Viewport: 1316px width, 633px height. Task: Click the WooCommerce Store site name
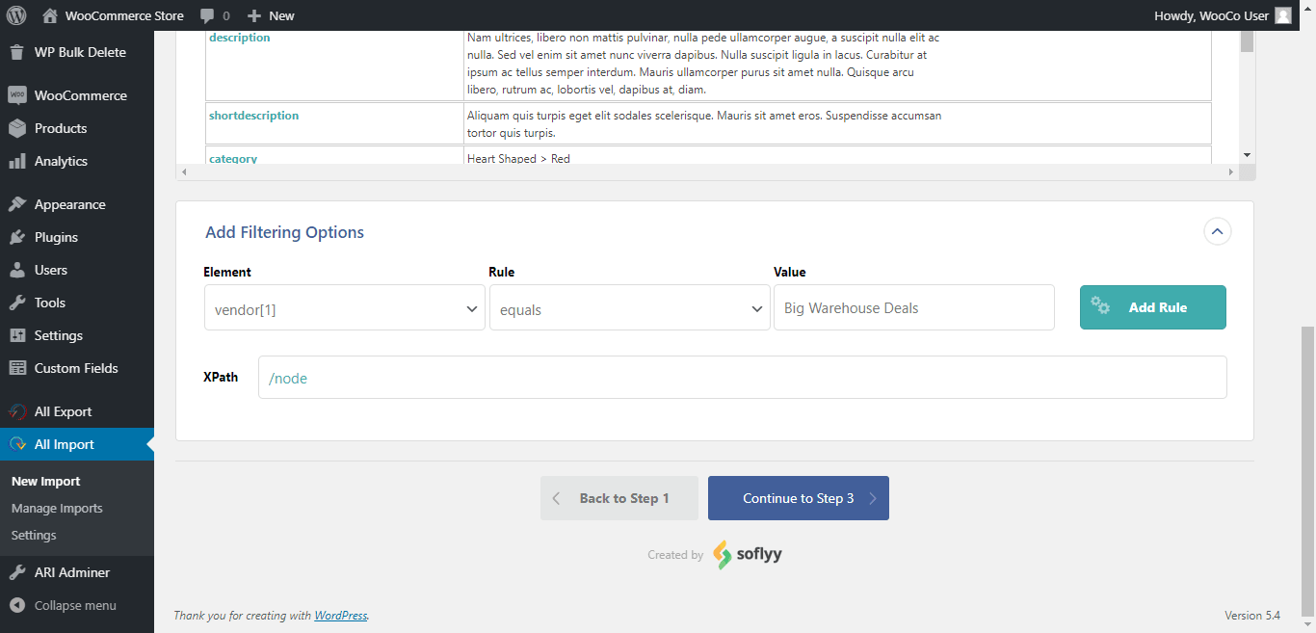(x=124, y=15)
